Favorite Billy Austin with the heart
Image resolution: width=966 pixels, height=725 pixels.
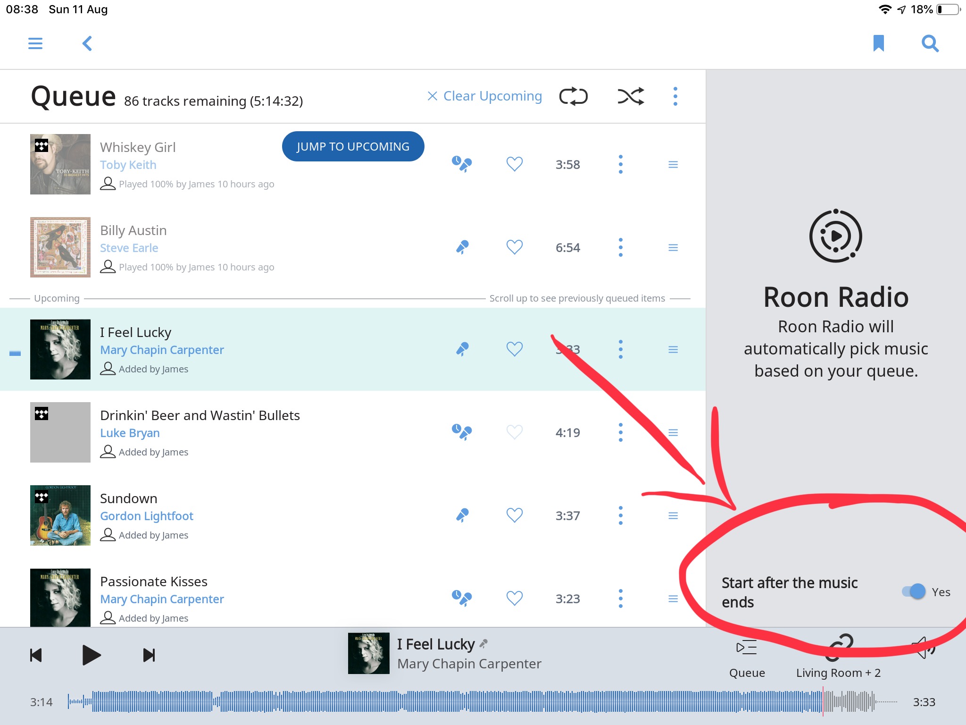click(x=514, y=247)
